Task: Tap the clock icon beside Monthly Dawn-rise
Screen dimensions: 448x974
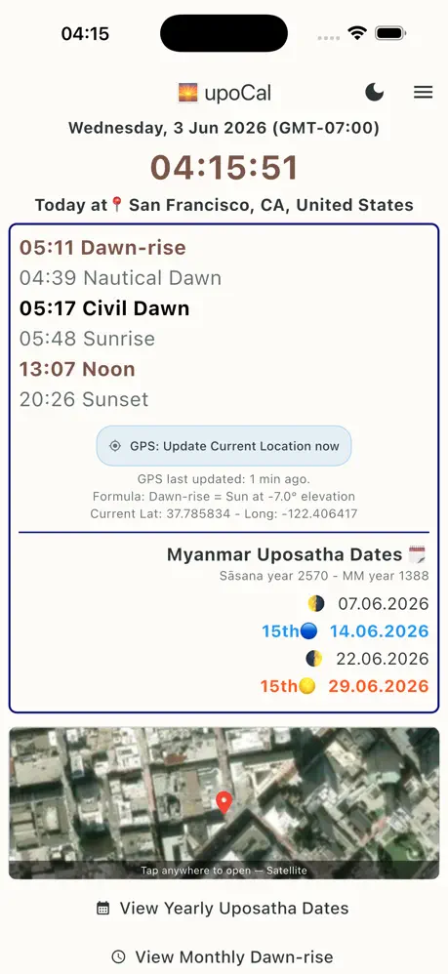Action: pos(118,956)
